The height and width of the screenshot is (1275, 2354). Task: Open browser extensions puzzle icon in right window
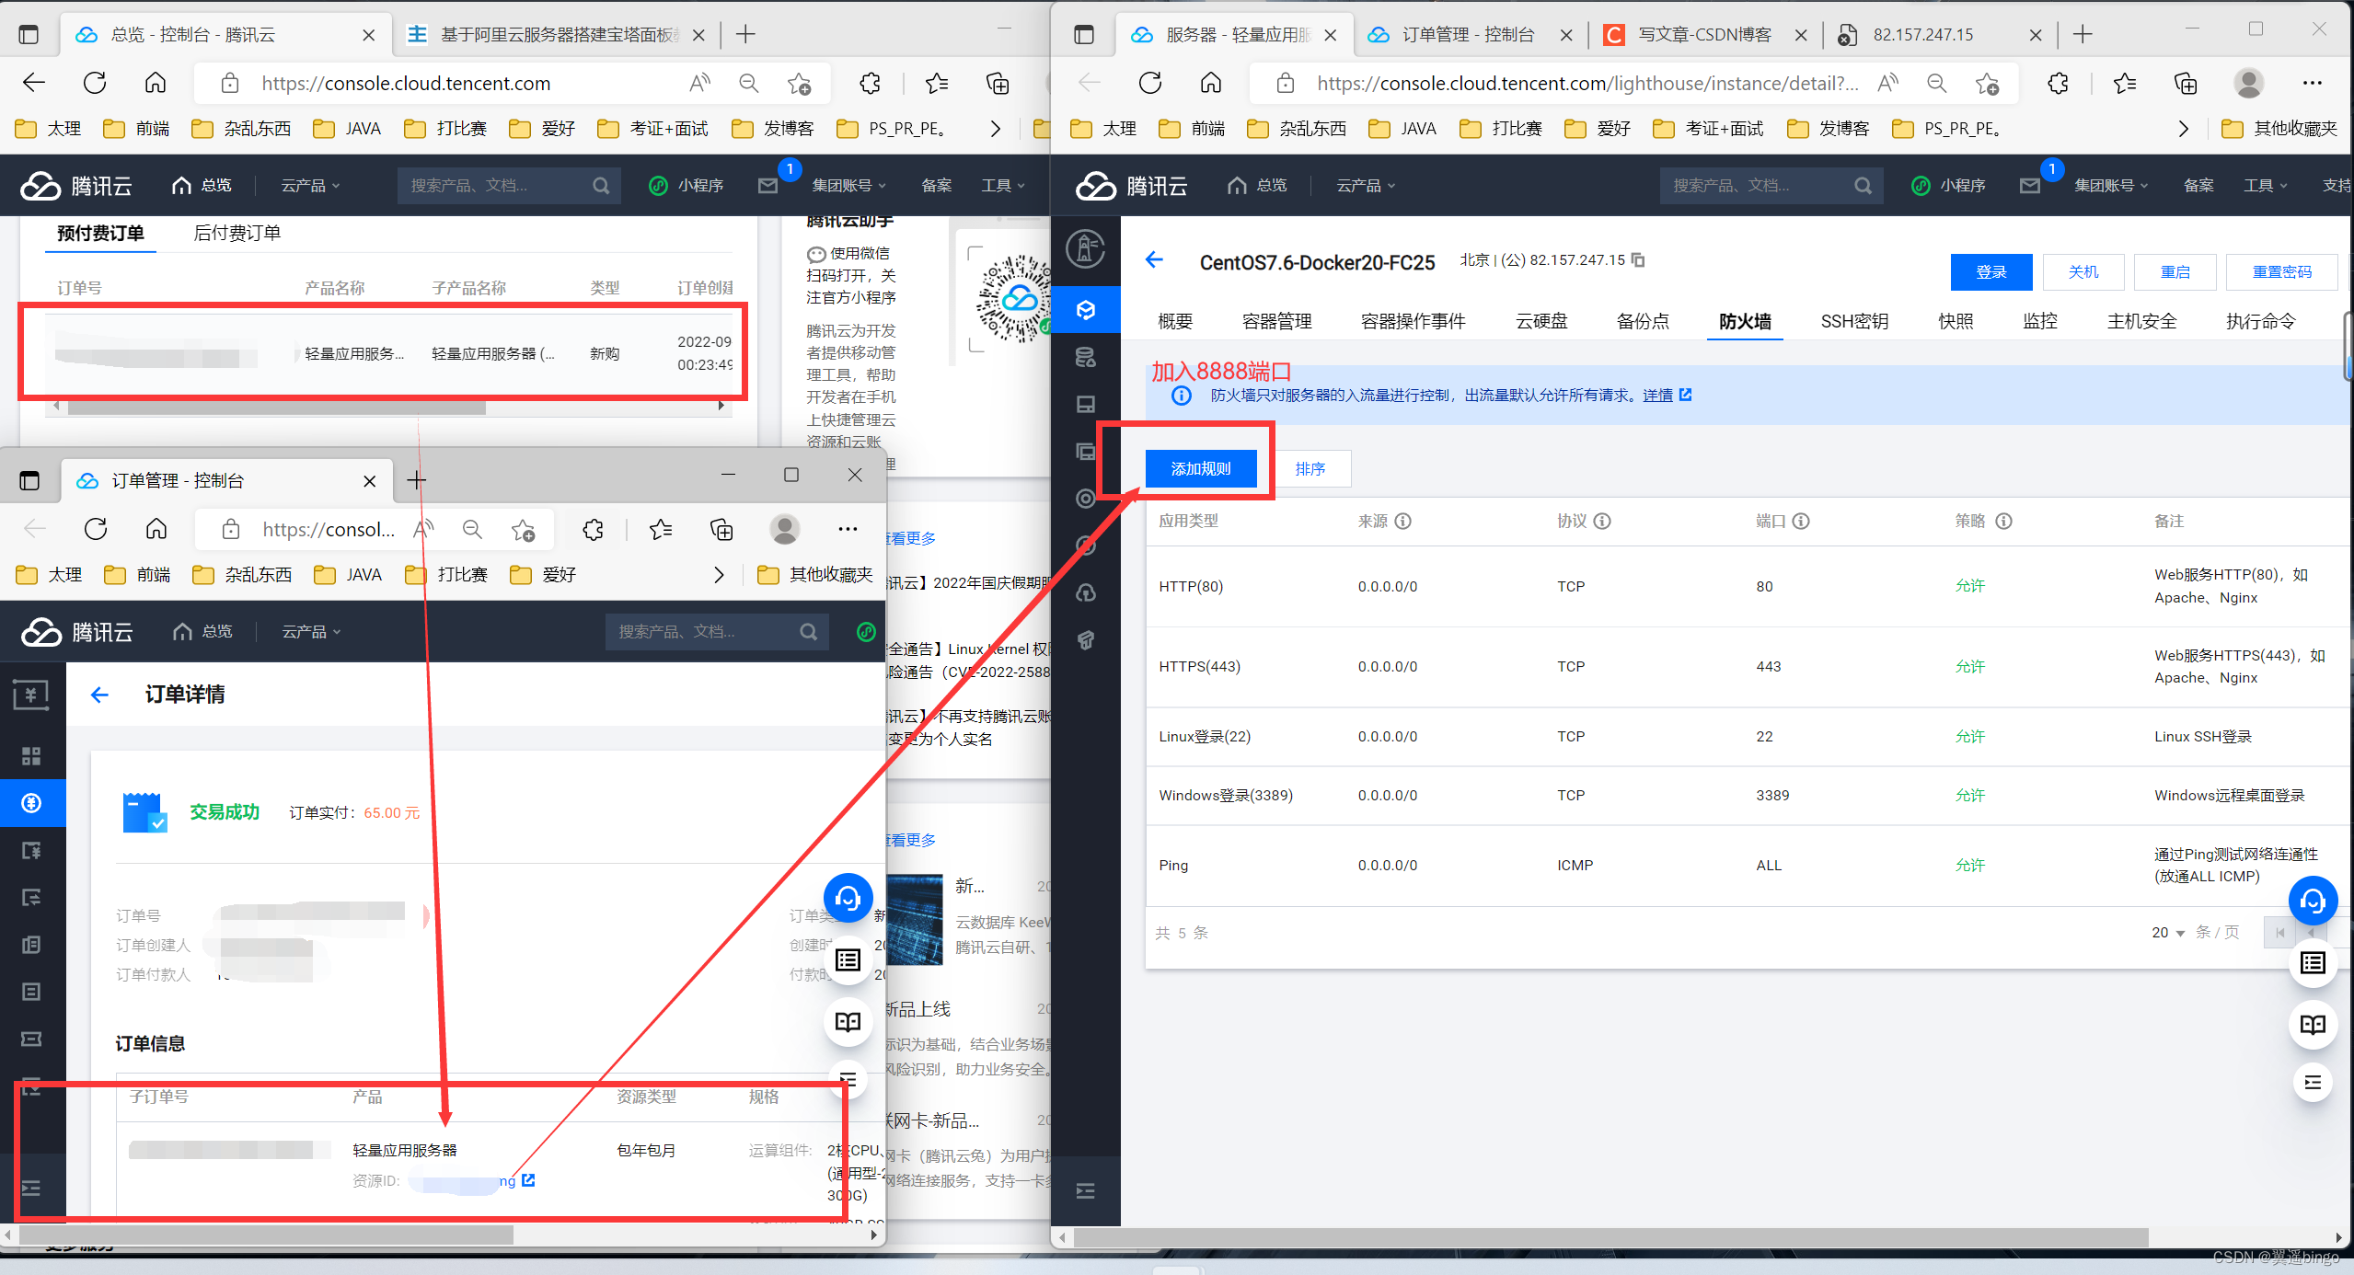tap(2058, 83)
